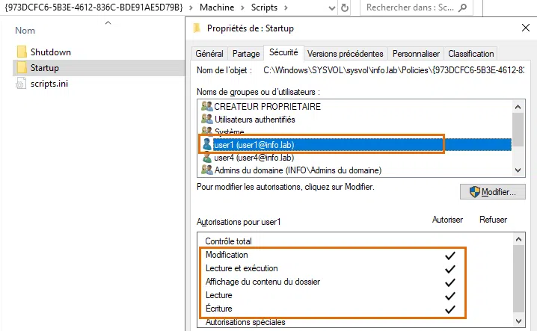Click the Nom column header
Screen dimensions: 537x331
pos(25,31)
